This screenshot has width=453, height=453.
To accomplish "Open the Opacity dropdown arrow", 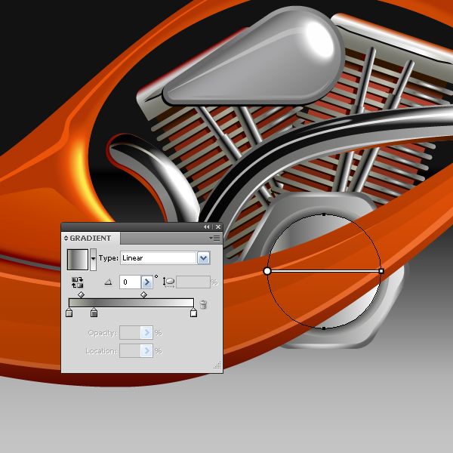I will point(146,333).
